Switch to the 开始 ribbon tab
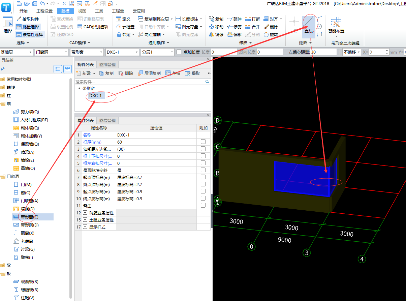 [x=24, y=11]
